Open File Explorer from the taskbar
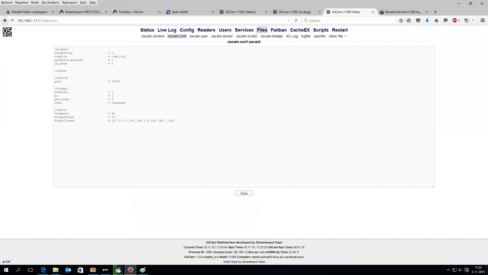 tap(56, 270)
